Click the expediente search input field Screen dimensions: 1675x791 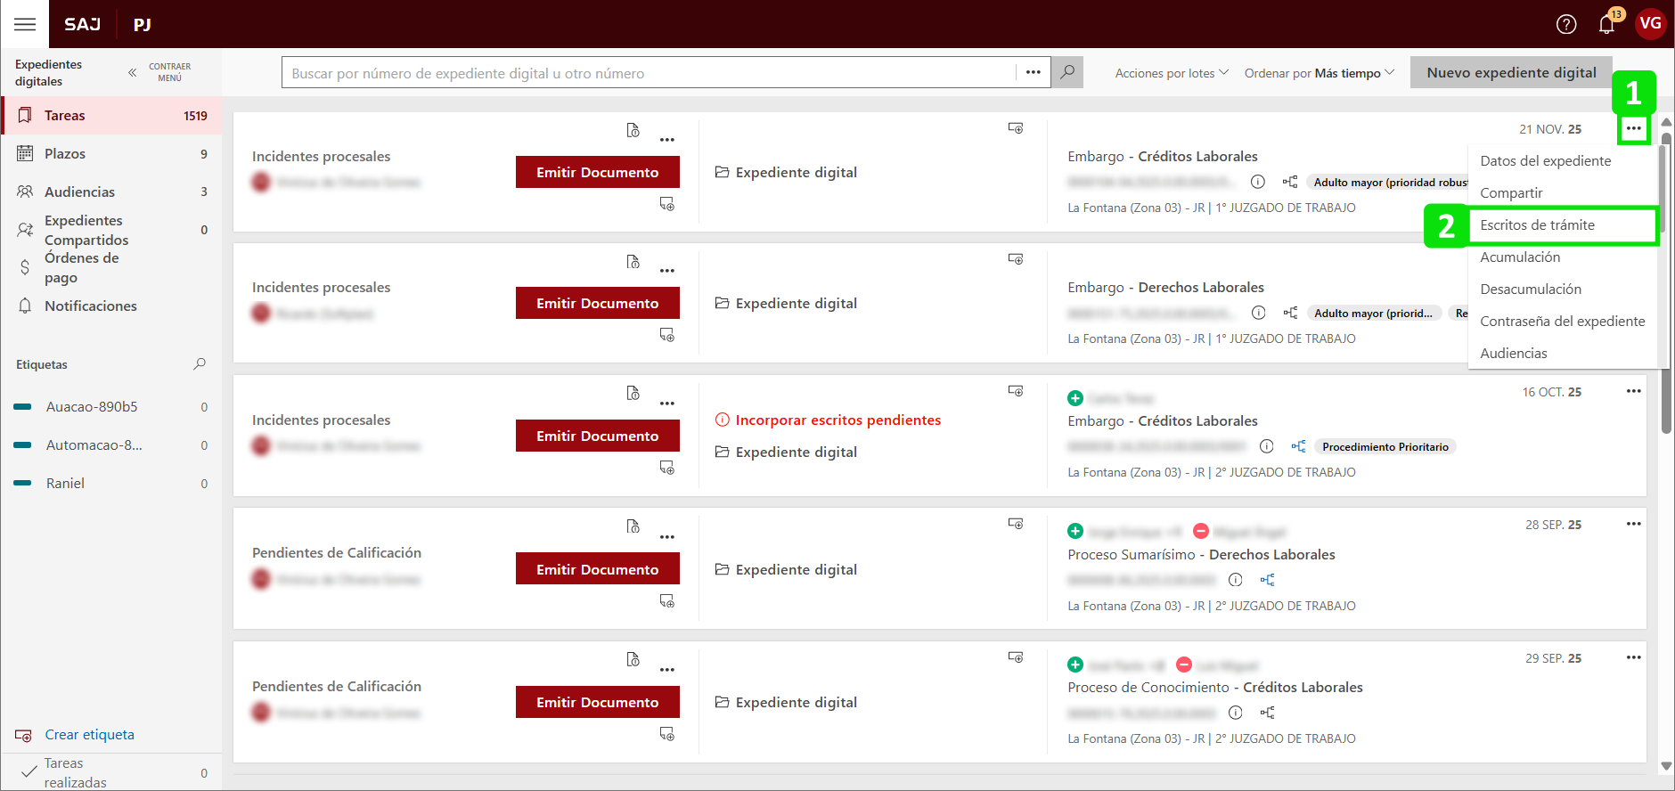(650, 73)
